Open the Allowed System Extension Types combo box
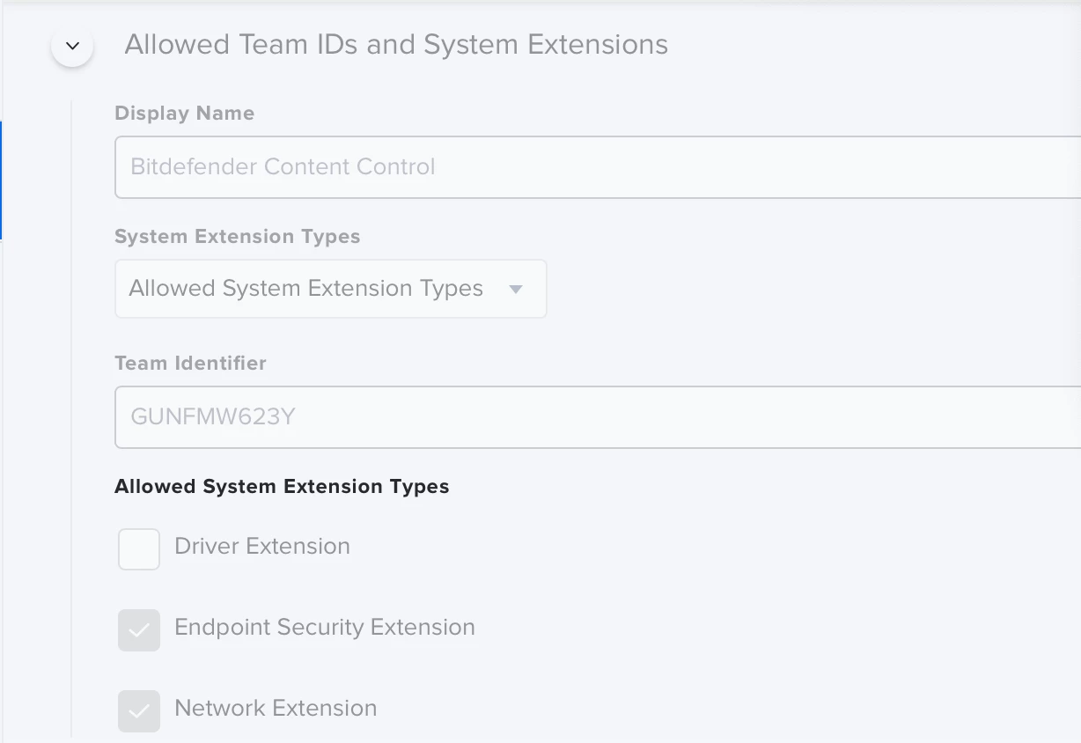 click(330, 289)
